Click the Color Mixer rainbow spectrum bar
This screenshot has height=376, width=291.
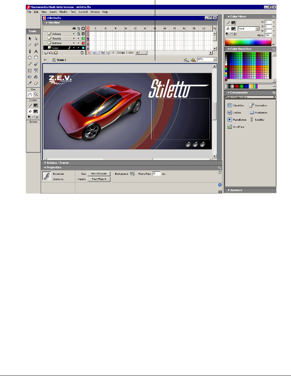point(248,42)
